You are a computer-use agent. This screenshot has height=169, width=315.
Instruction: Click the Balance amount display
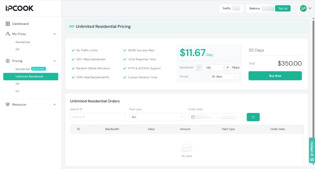click(268, 8)
